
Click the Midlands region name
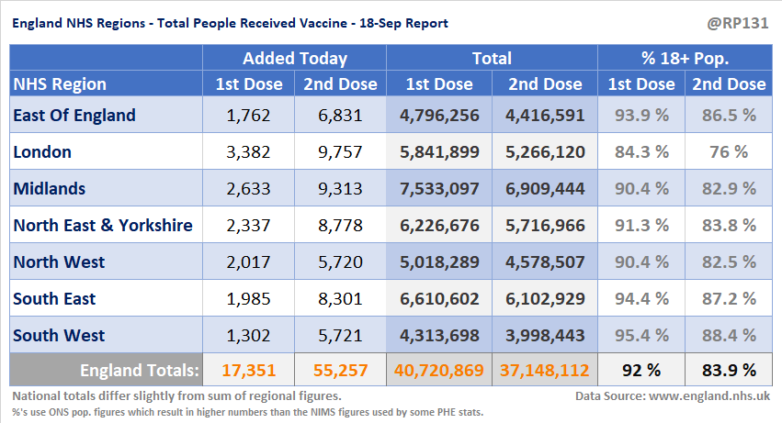49,189
